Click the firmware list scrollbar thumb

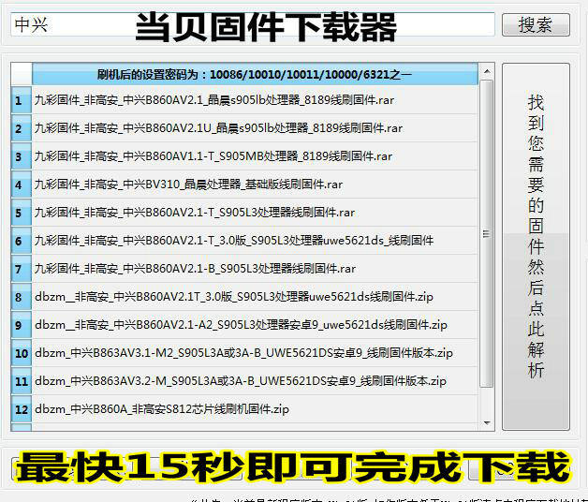click(x=486, y=233)
